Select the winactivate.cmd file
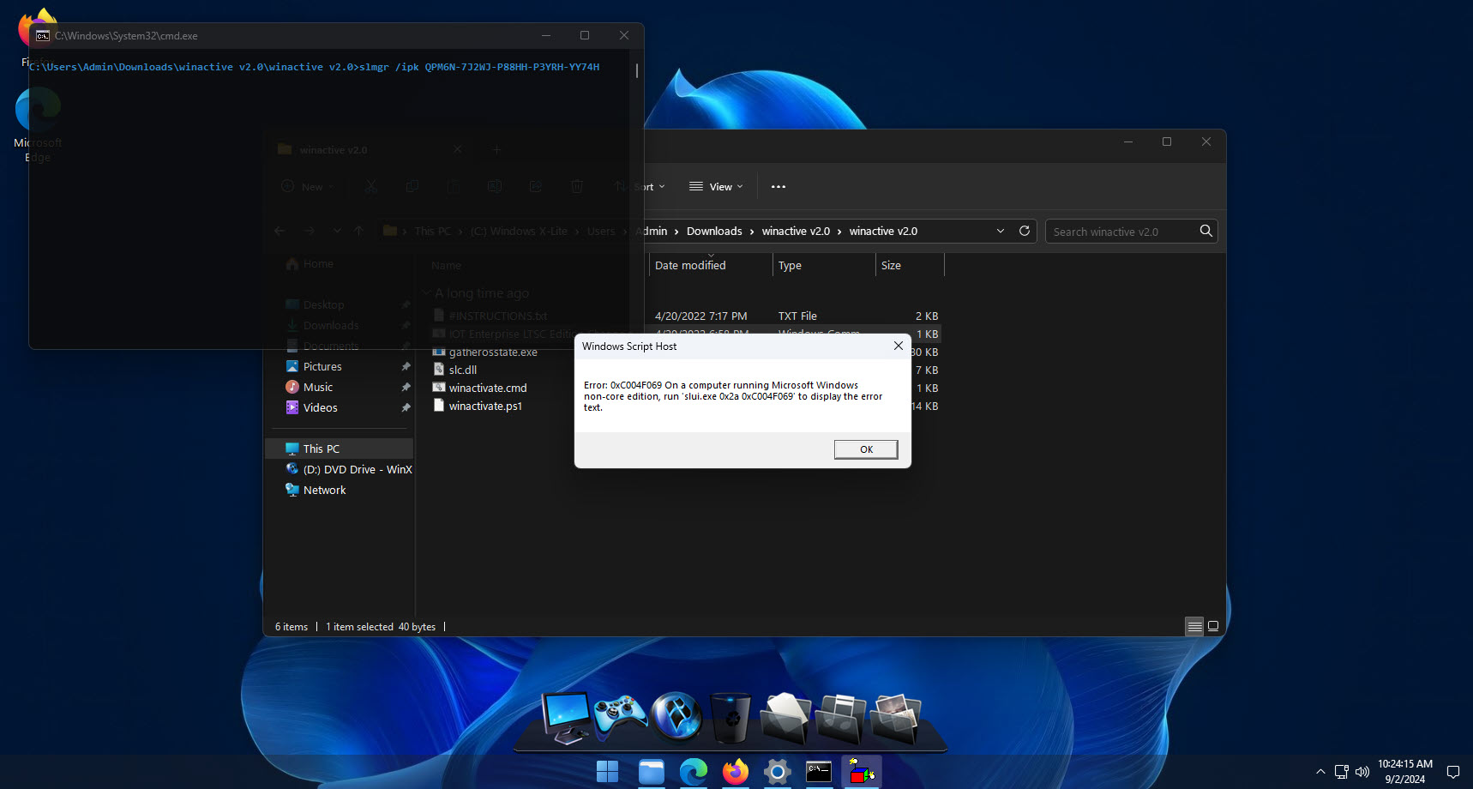 tap(488, 388)
